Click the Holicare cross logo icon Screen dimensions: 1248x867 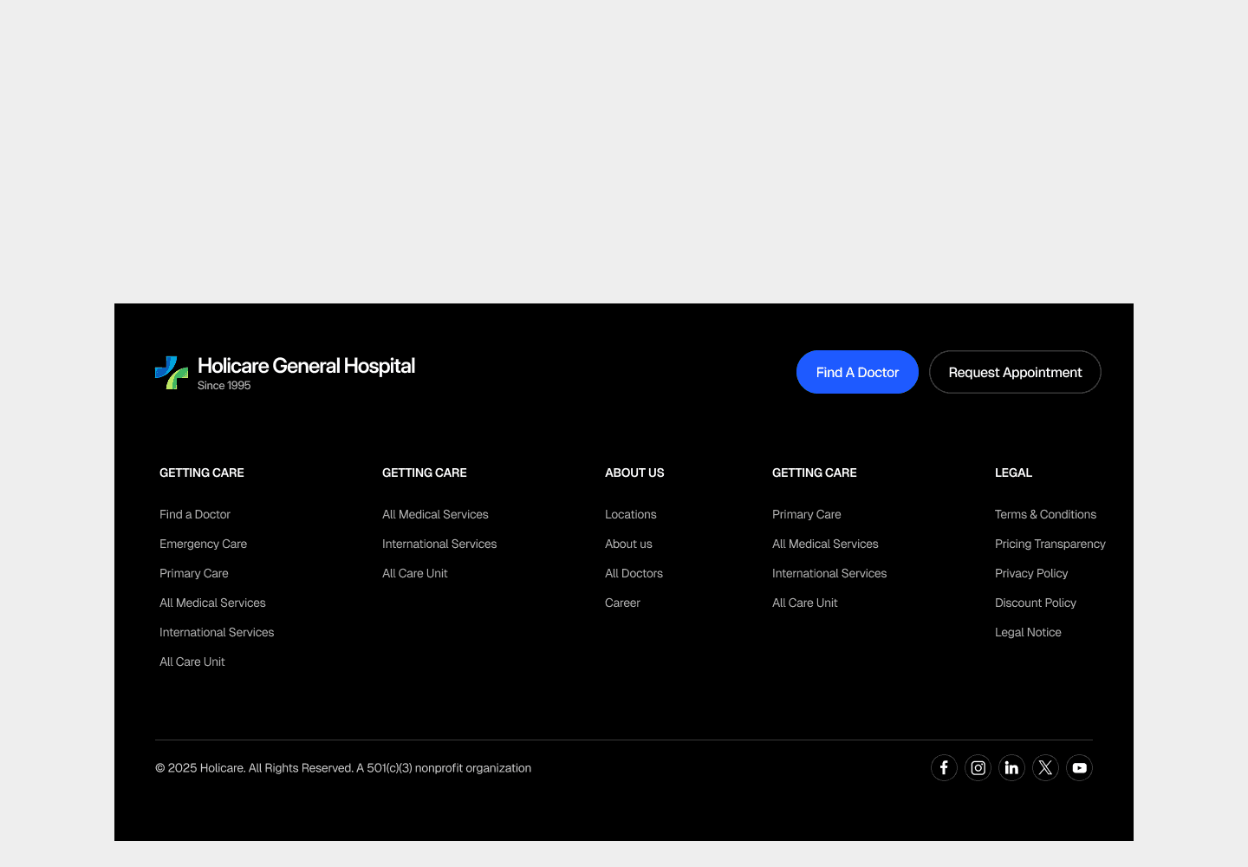coord(172,373)
